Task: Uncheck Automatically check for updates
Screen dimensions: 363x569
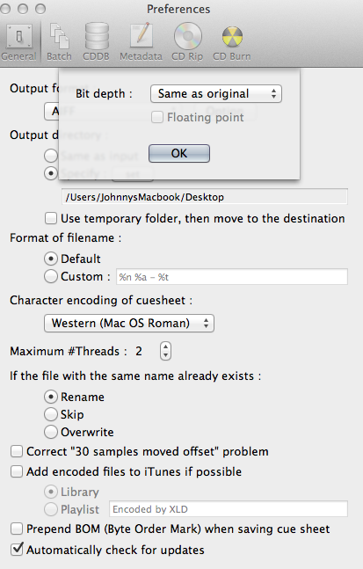Action: point(17,550)
